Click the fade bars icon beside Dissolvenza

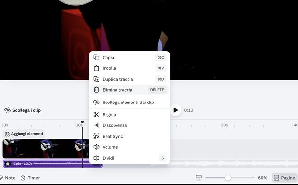(x=96, y=125)
